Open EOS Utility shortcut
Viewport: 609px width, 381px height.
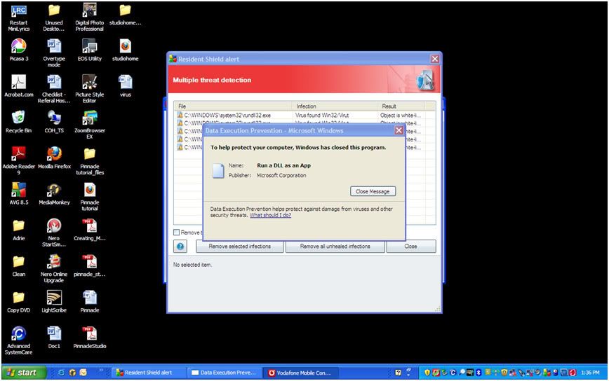pyautogui.click(x=90, y=50)
